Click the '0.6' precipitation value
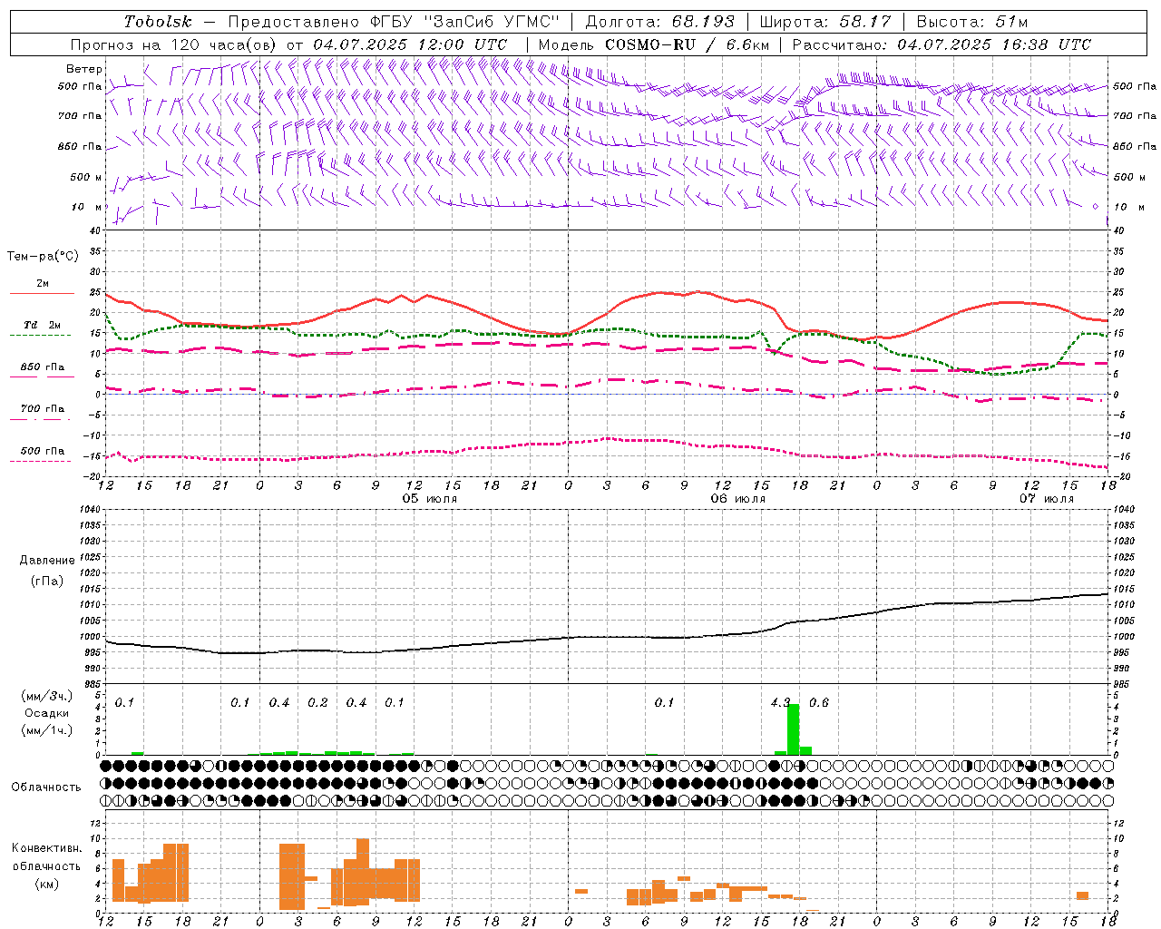The height and width of the screenshot is (929, 1161). click(819, 703)
